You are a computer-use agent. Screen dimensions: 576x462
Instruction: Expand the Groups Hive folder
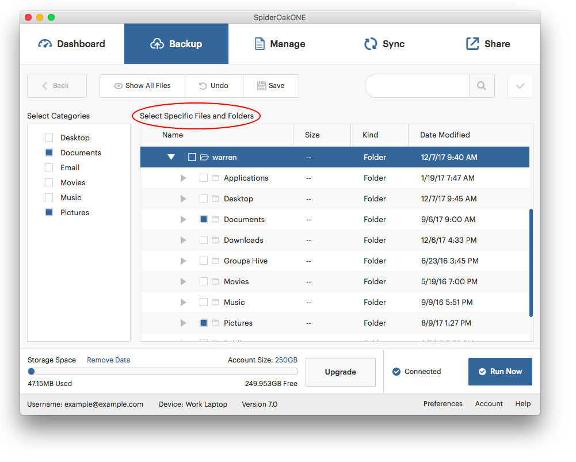(184, 261)
